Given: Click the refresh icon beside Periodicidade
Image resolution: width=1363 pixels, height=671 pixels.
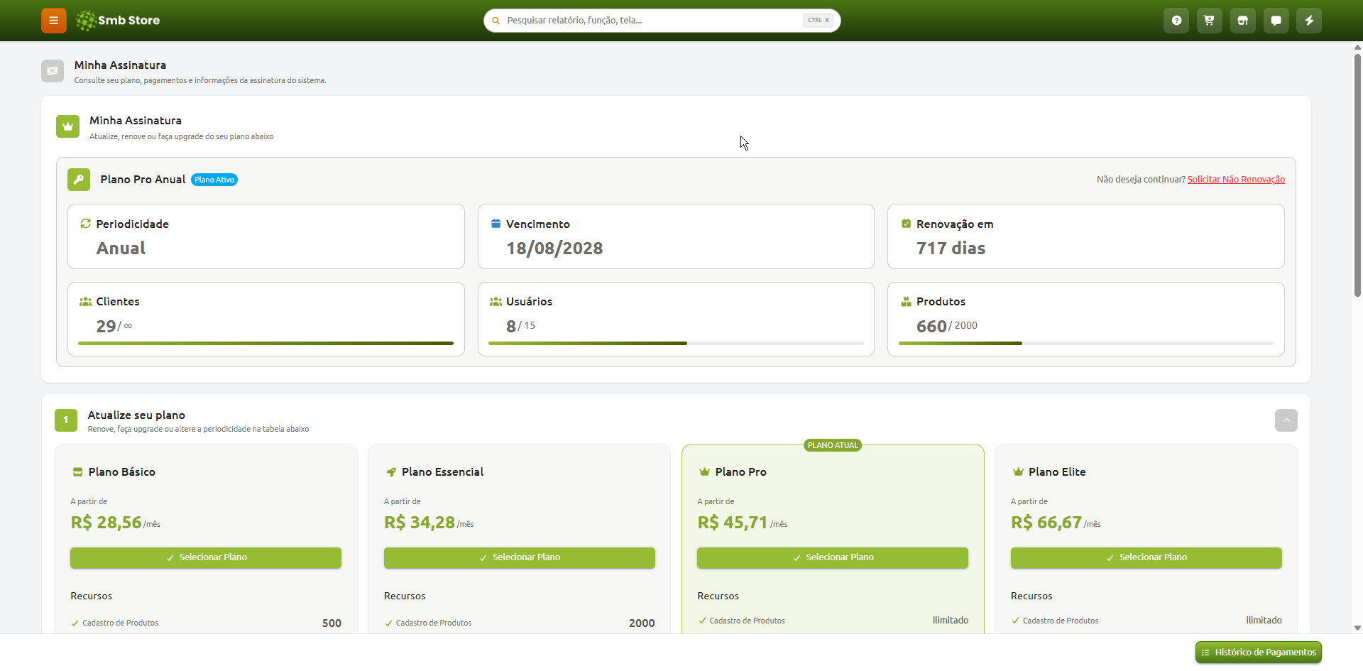Looking at the screenshot, I should tap(85, 224).
